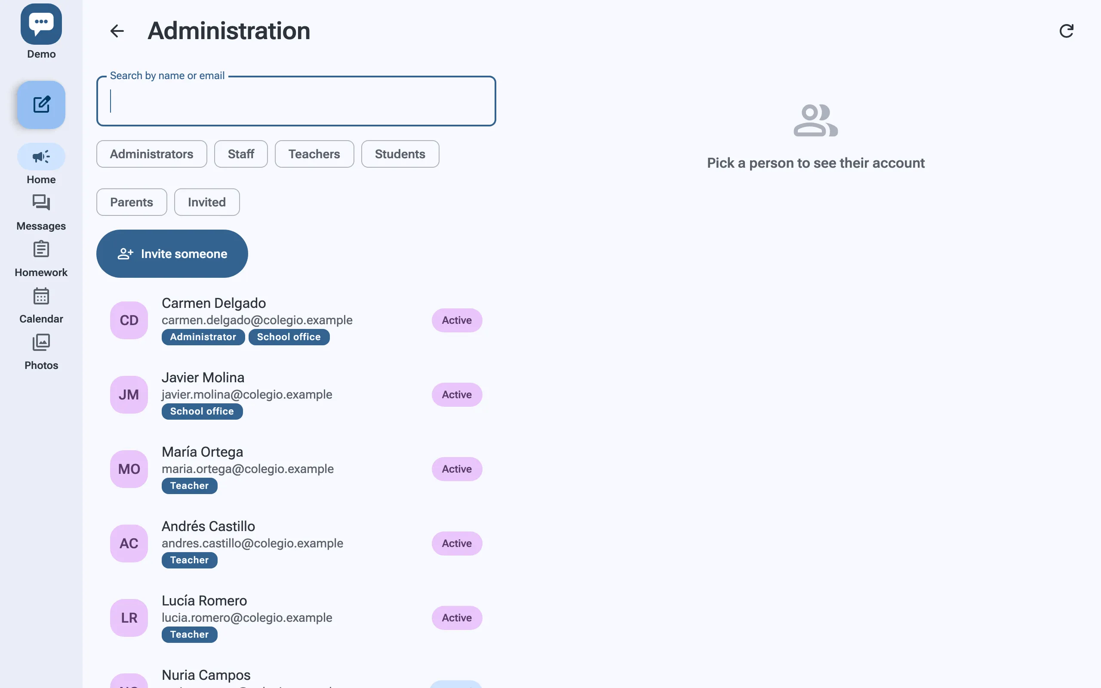Click Active status for Andrés Castillo
1101x688 pixels.
click(457, 543)
